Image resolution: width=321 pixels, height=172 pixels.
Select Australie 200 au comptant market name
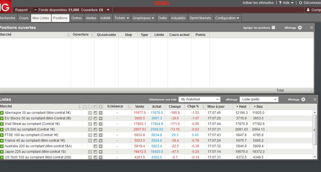[x=38, y=146]
